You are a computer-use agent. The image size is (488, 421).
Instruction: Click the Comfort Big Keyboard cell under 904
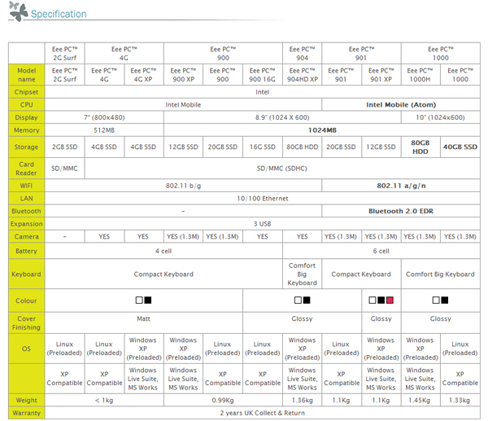tap(303, 274)
